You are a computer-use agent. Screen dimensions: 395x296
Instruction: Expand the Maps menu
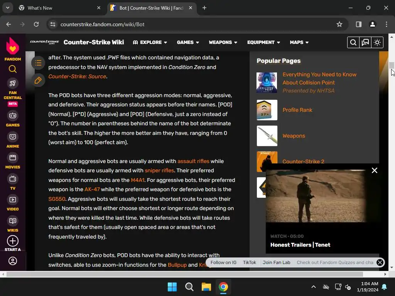point(299,42)
